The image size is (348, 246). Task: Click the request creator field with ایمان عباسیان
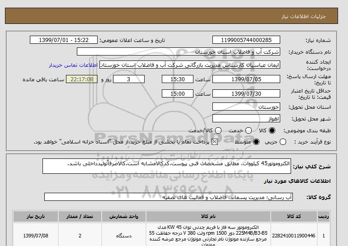pos(190,65)
